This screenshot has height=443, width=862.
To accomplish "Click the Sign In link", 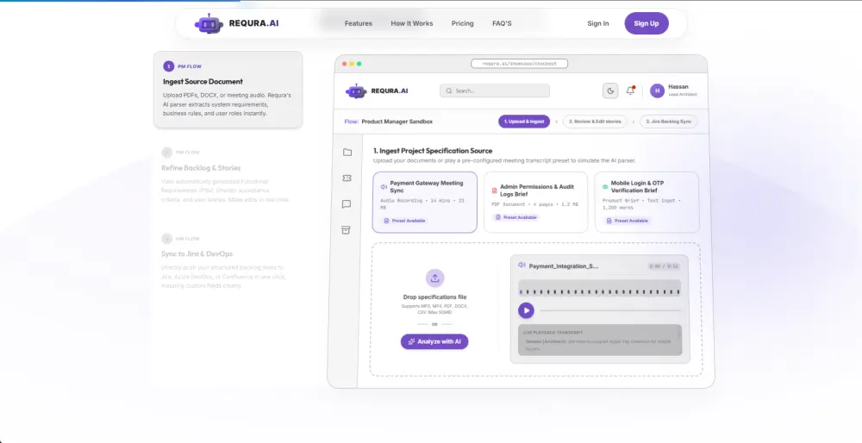I will point(598,23).
